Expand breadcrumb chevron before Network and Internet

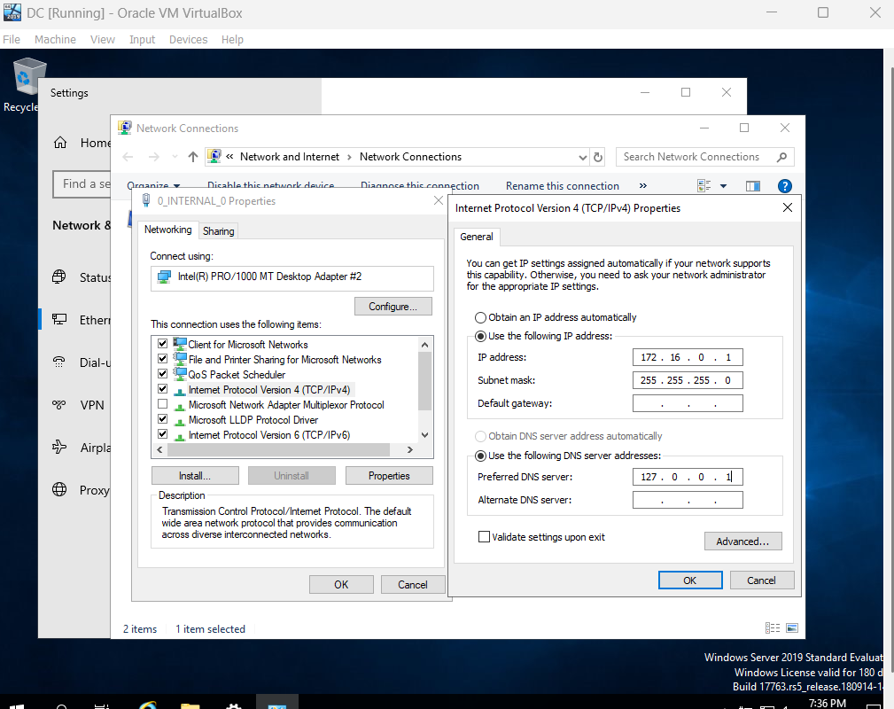point(229,157)
